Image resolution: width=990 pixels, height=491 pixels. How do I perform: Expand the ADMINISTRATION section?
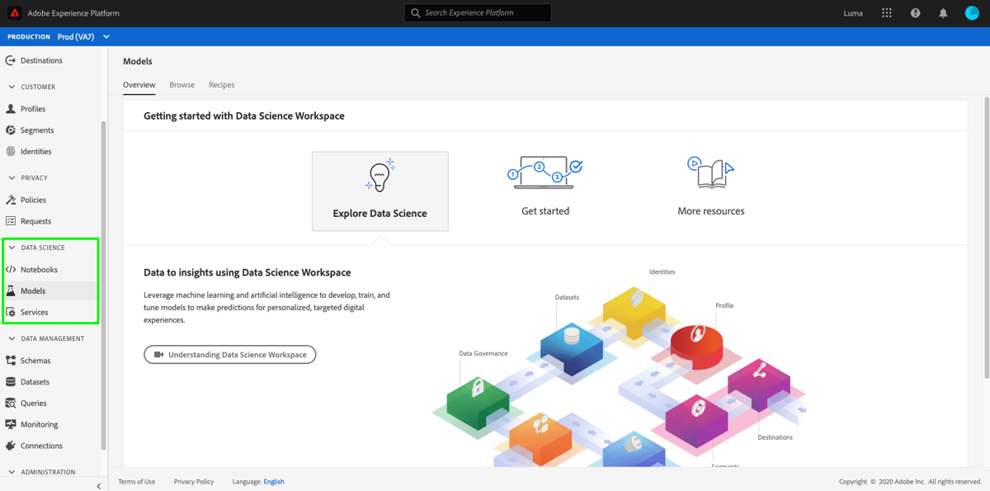tap(12, 471)
